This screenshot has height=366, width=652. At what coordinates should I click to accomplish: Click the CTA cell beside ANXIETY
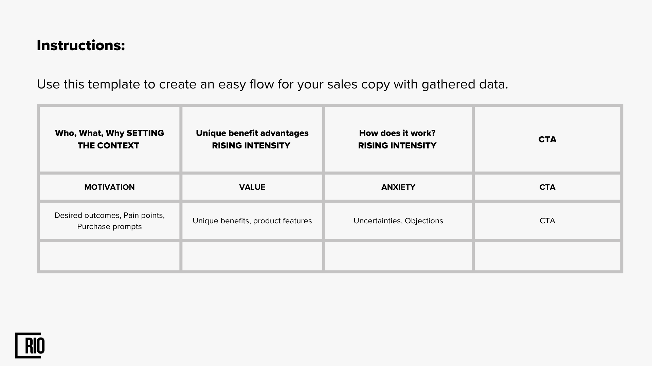click(547, 187)
